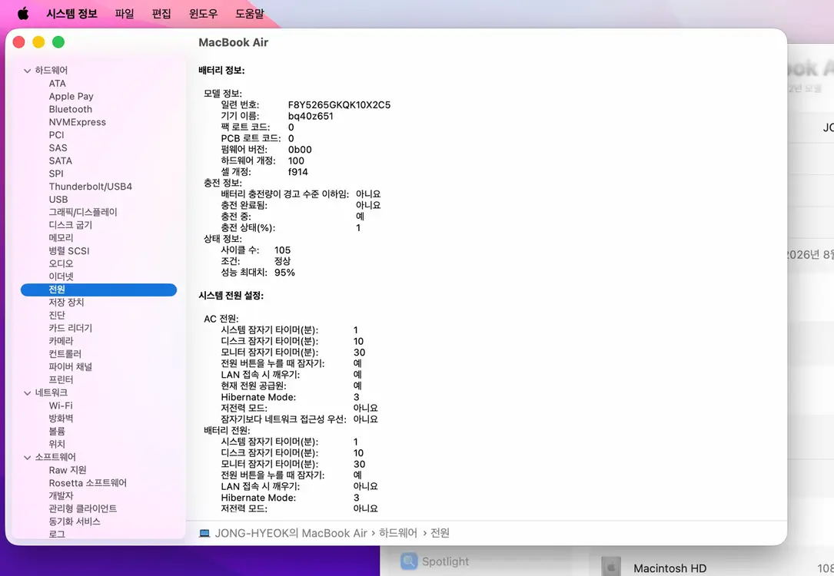Screen dimensions: 834x576
Task: Click JONG-HYEOK의 MacBook Air in path bar
Action: 291,533
